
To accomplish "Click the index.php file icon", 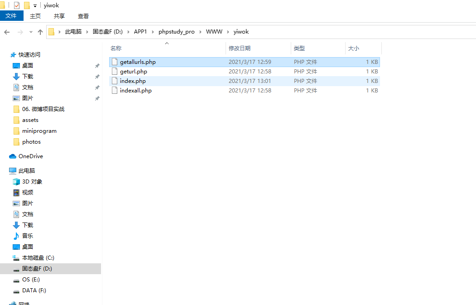I will pos(115,81).
